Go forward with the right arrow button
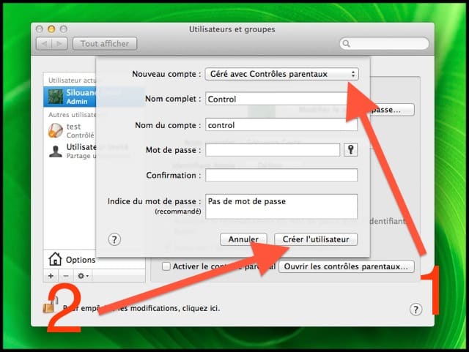The image size is (469, 352). (x=59, y=44)
